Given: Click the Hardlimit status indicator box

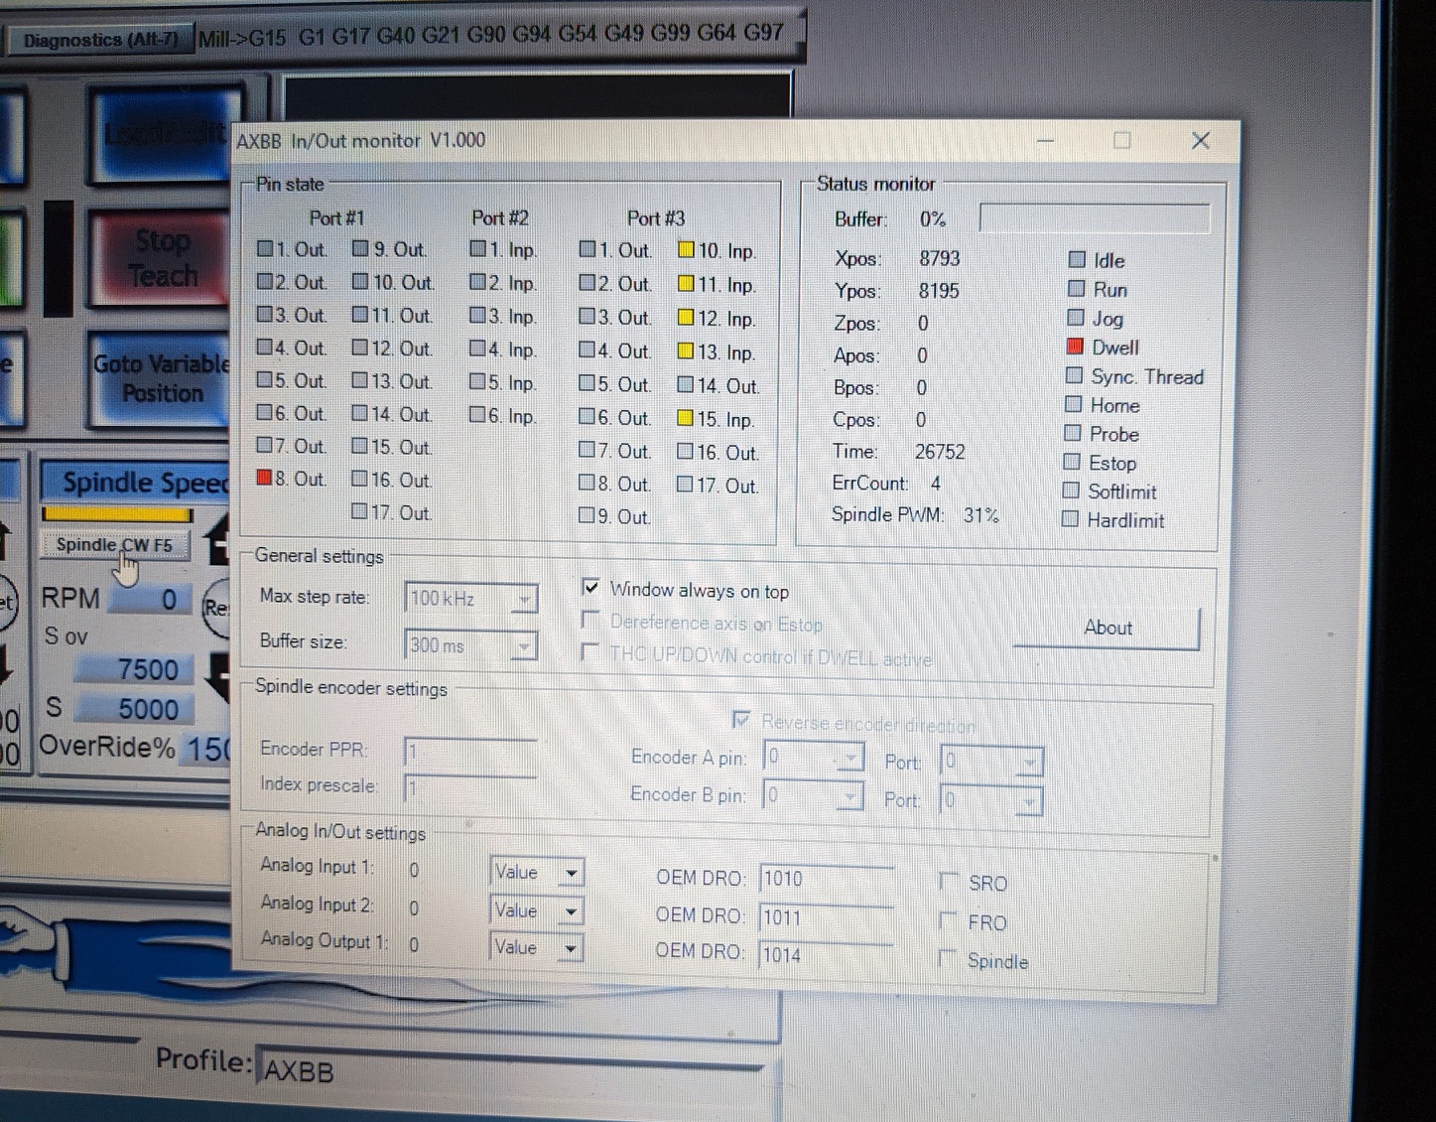Looking at the screenshot, I should point(1070,518).
